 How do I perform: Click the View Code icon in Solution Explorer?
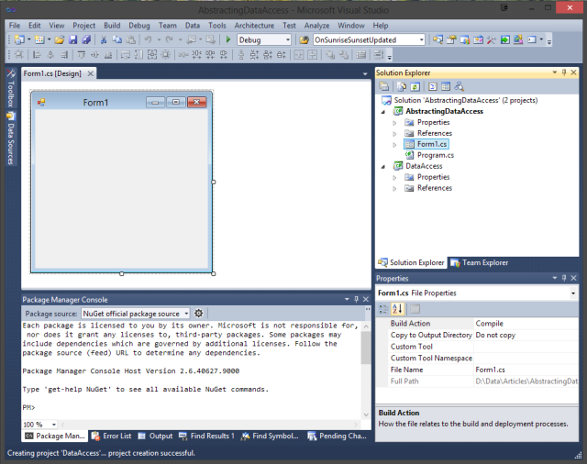point(432,87)
